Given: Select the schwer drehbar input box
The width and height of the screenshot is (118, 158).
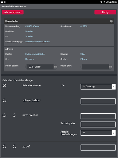Looking at the screenshot, I should pyautogui.click(x=98, y=101).
